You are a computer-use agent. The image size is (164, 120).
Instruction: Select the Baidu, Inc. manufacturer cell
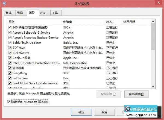[x=71, y=43]
